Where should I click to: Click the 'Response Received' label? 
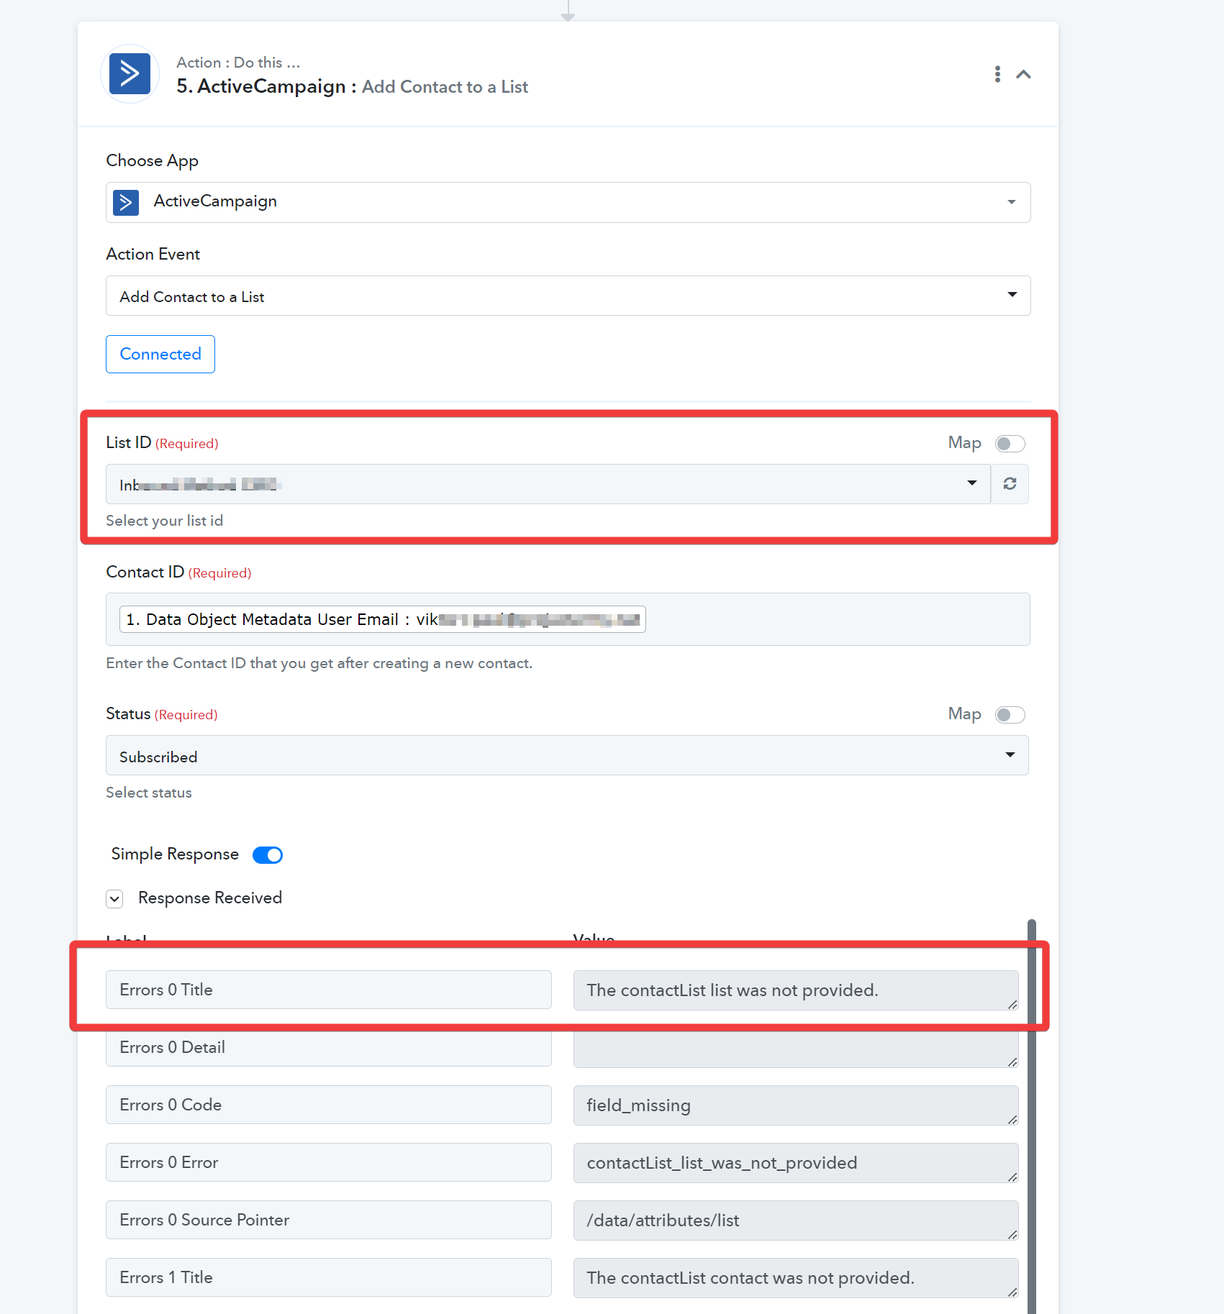[x=210, y=898]
